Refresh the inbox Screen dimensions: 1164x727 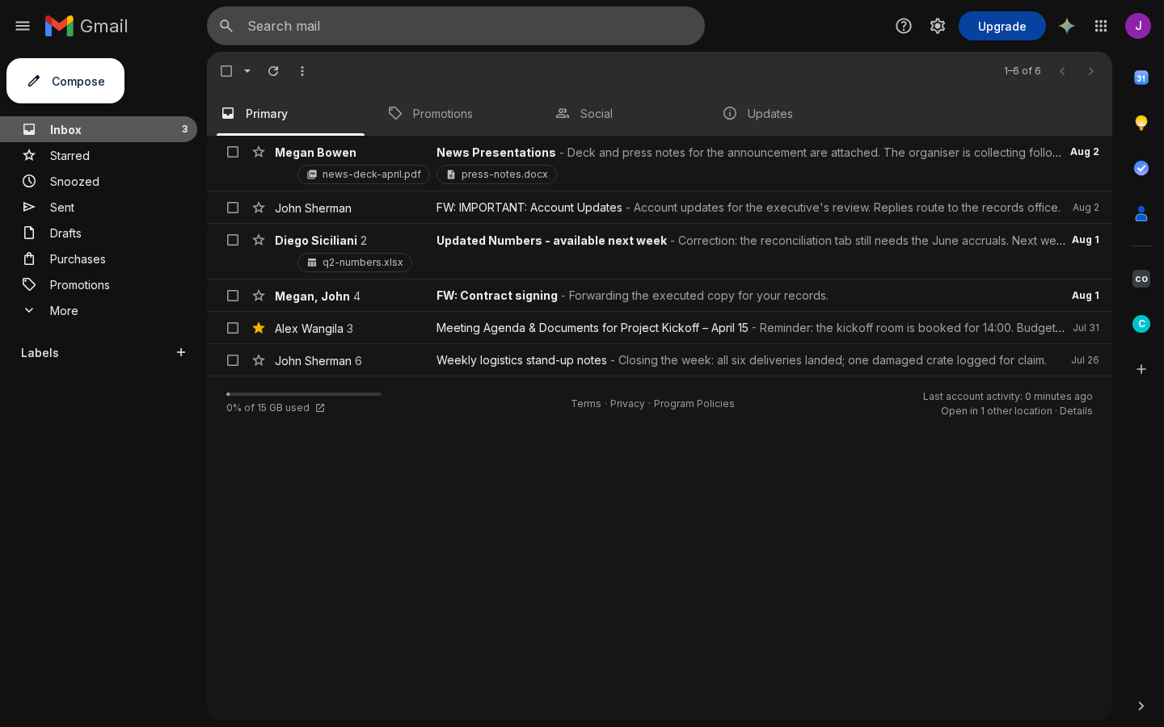(273, 71)
